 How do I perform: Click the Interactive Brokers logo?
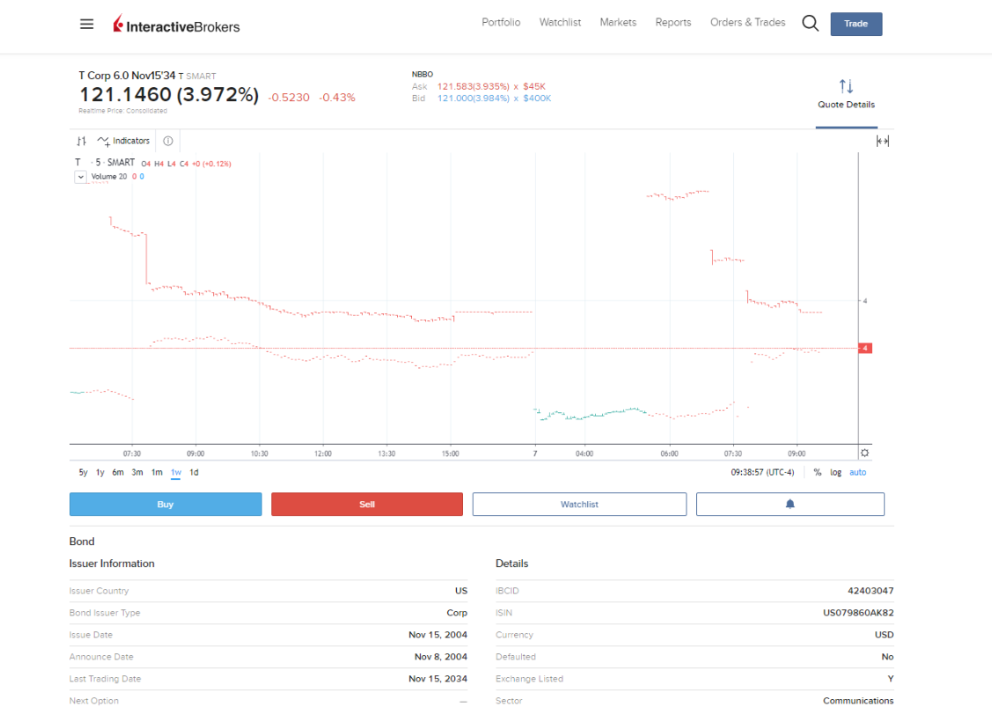tap(177, 24)
